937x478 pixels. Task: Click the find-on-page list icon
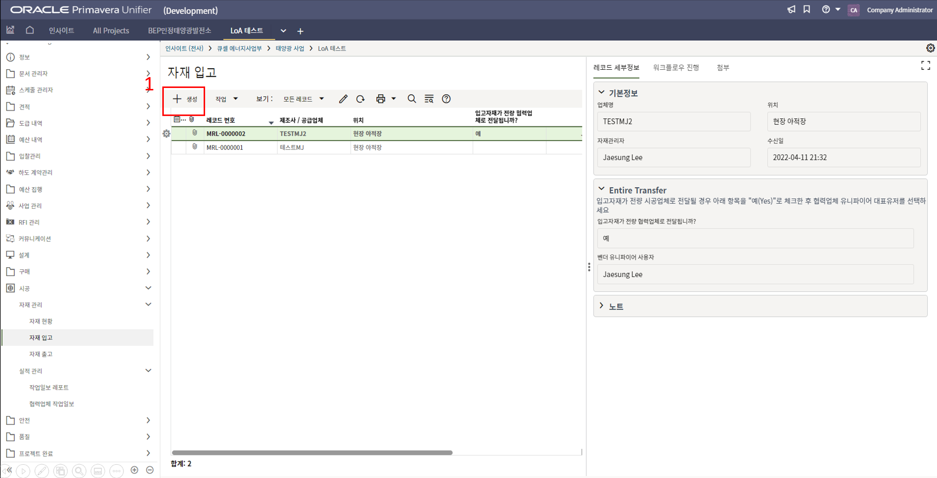[429, 99]
